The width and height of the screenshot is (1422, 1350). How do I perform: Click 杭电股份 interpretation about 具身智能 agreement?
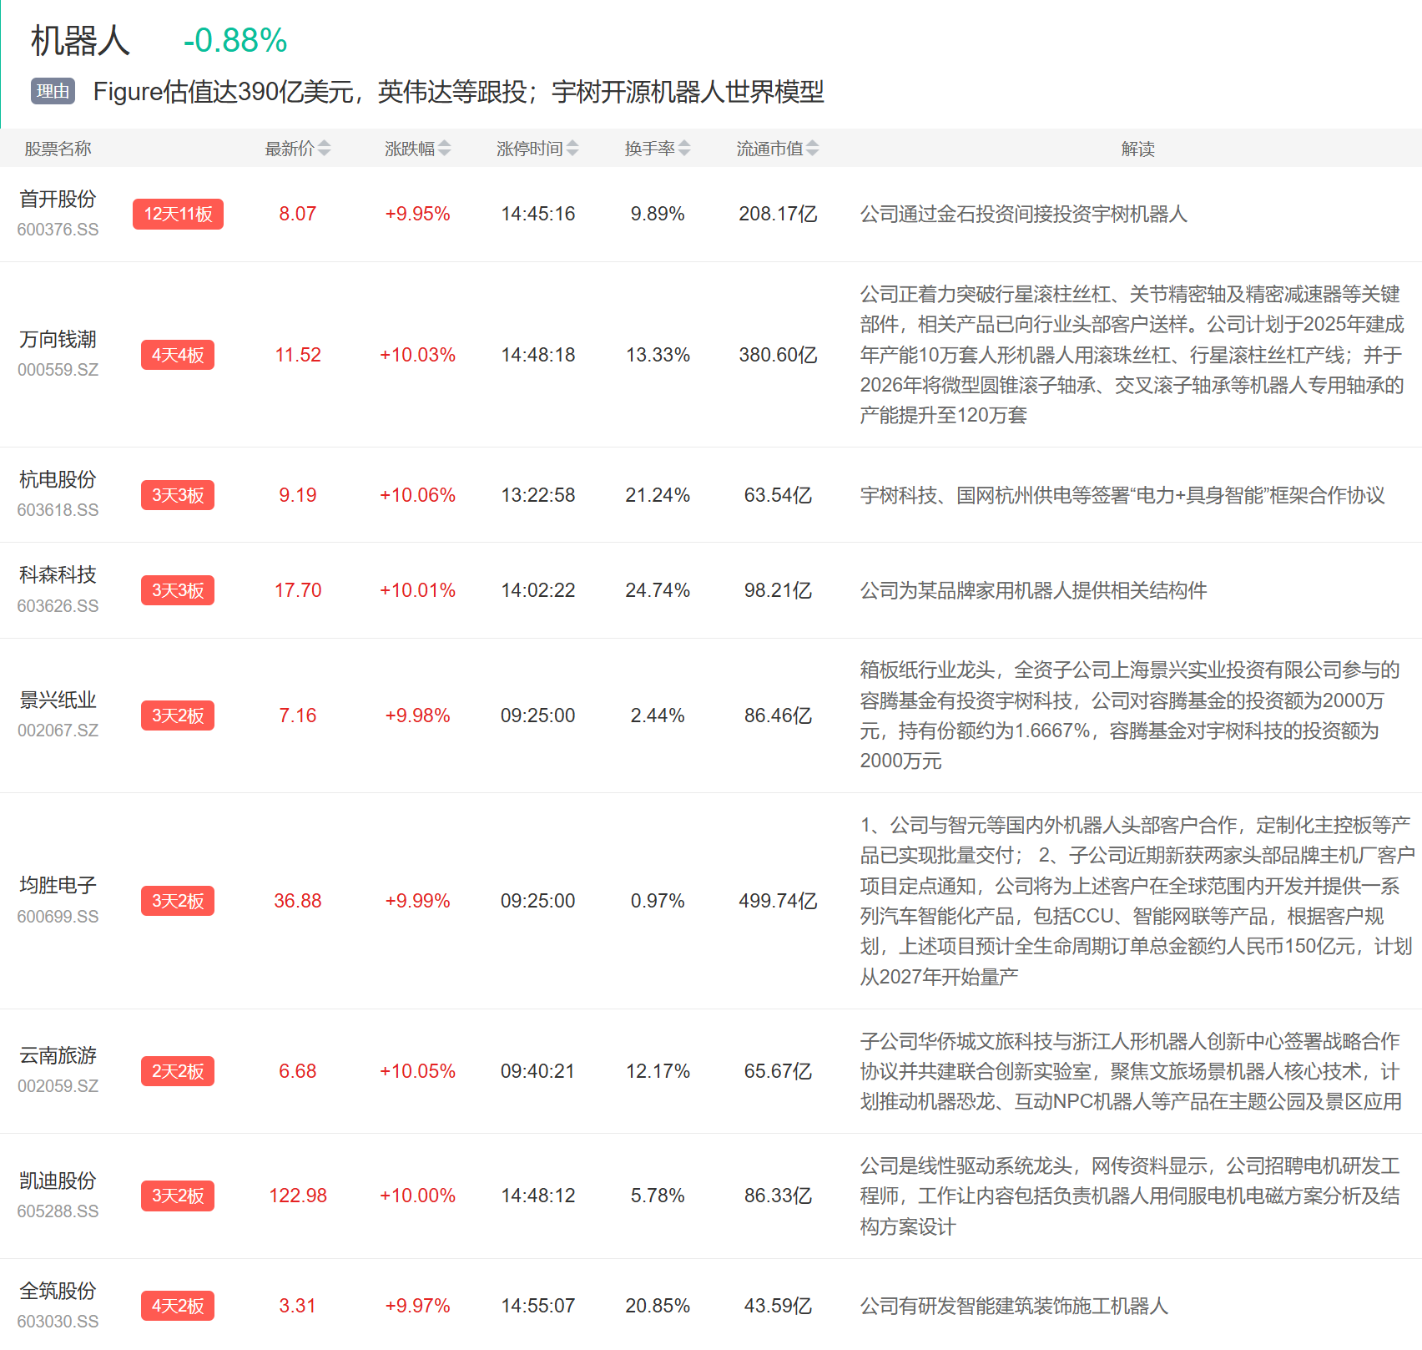point(1122,495)
